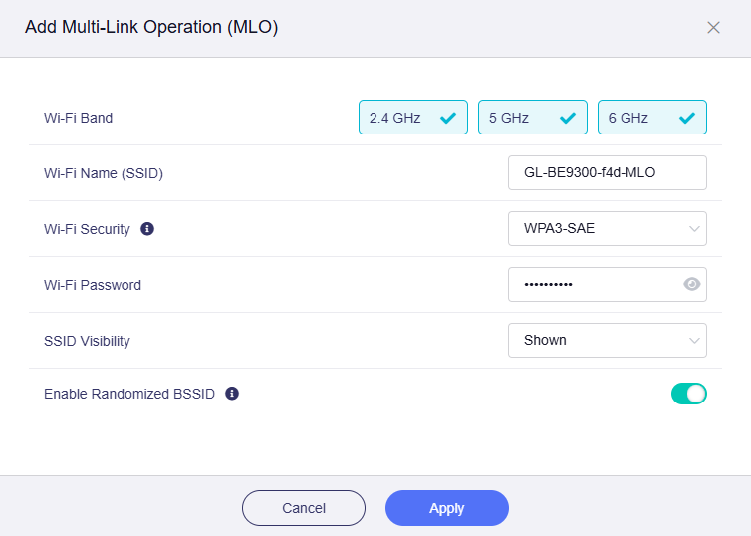Click the Wi-Fi Password label text
The width and height of the screenshot is (751, 536).
click(93, 285)
